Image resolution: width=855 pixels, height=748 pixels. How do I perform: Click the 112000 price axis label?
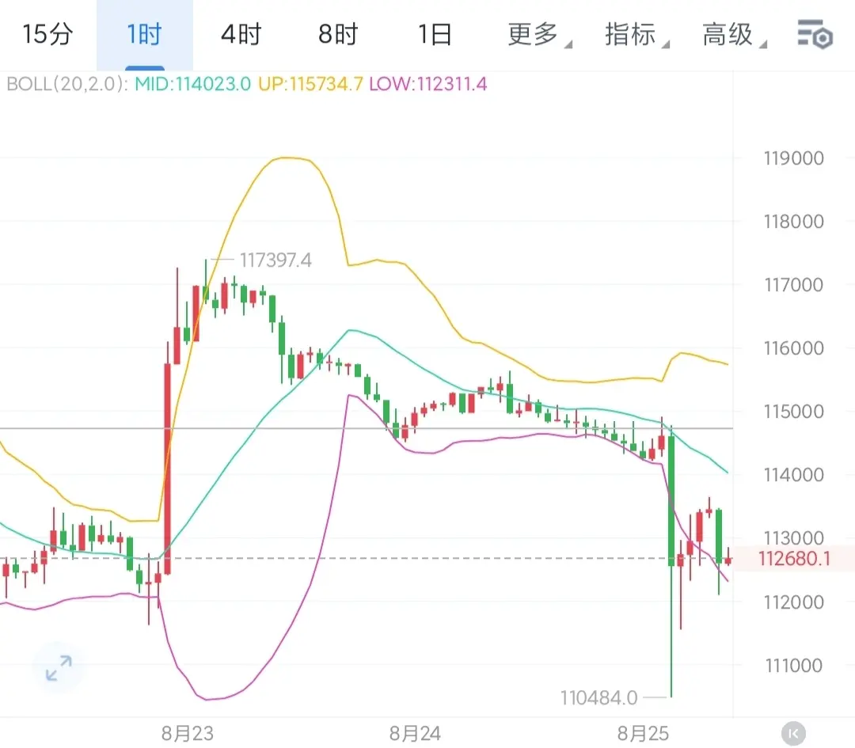[x=793, y=602]
